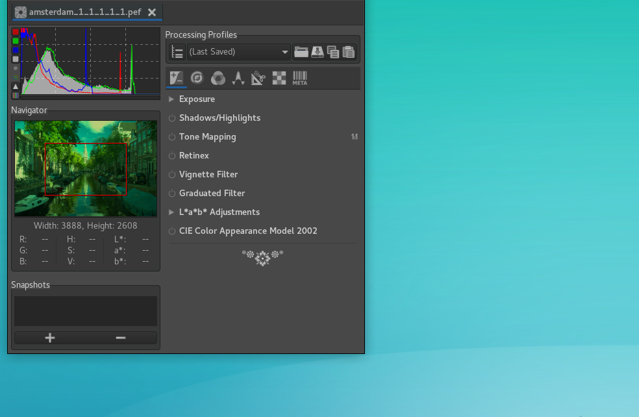Screen dimensions: 639x417
Task: Click inside the red navigator view rectangle
Action: click(x=86, y=169)
